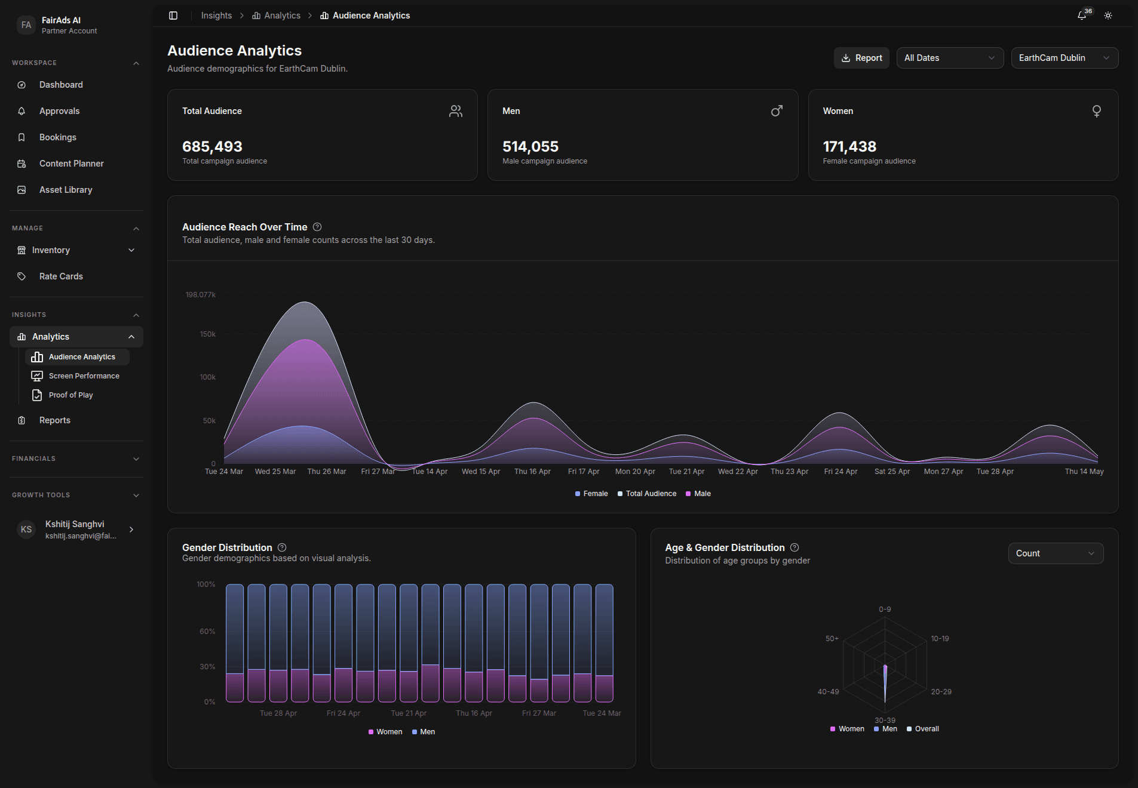Screen dimensions: 1138x788
Task: Click first bar in Gender Distribution chart
Action: point(235,643)
